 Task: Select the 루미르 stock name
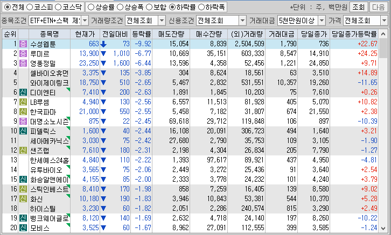40,54
